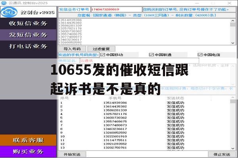Select table row with 13614435382

[144, 106]
